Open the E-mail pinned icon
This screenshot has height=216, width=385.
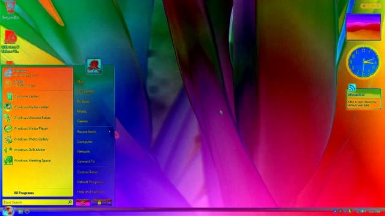click(8, 83)
